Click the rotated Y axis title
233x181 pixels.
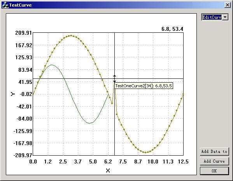click(13, 94)
